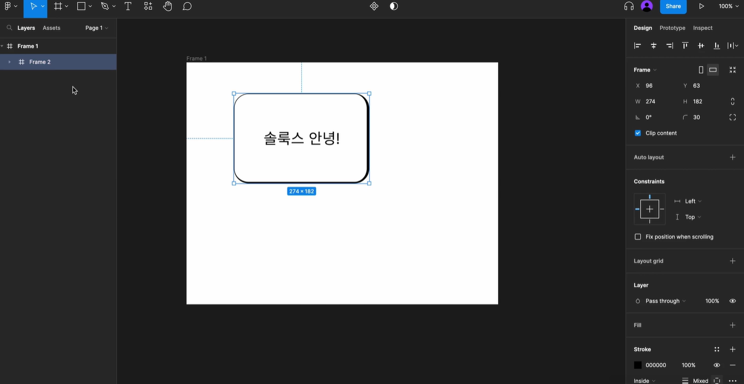
Task: Select the Rectangle shape tool
Action: [81, 6]
